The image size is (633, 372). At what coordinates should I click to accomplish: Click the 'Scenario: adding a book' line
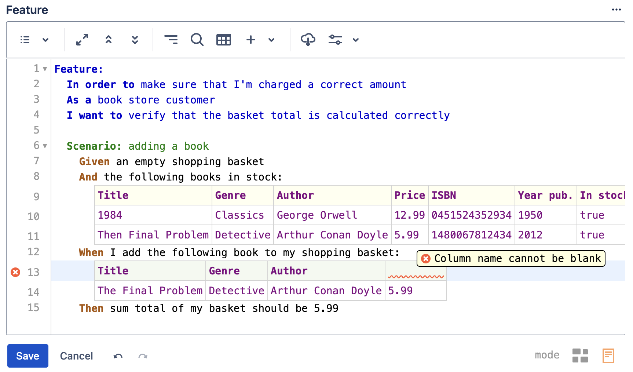pos(138,146)
